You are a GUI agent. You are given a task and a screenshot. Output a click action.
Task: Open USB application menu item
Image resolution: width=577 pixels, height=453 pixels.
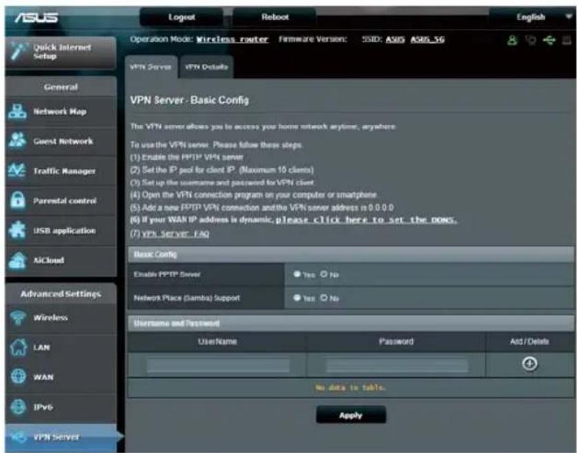pyautogui.click(x=61, y=231)
